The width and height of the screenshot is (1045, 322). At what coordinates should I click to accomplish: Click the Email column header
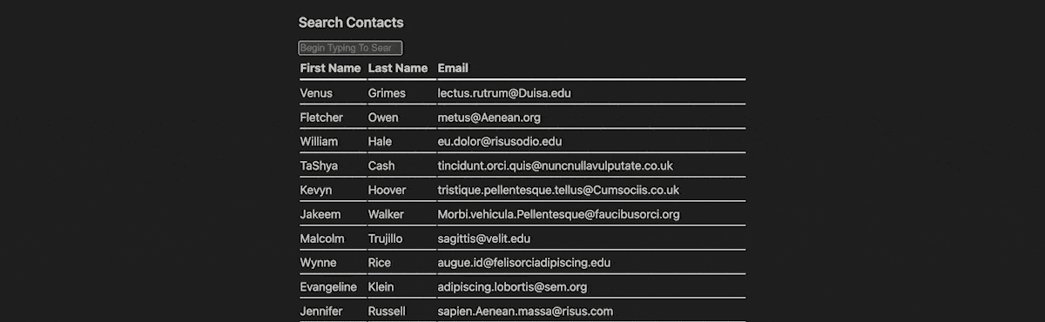[453, 68]
